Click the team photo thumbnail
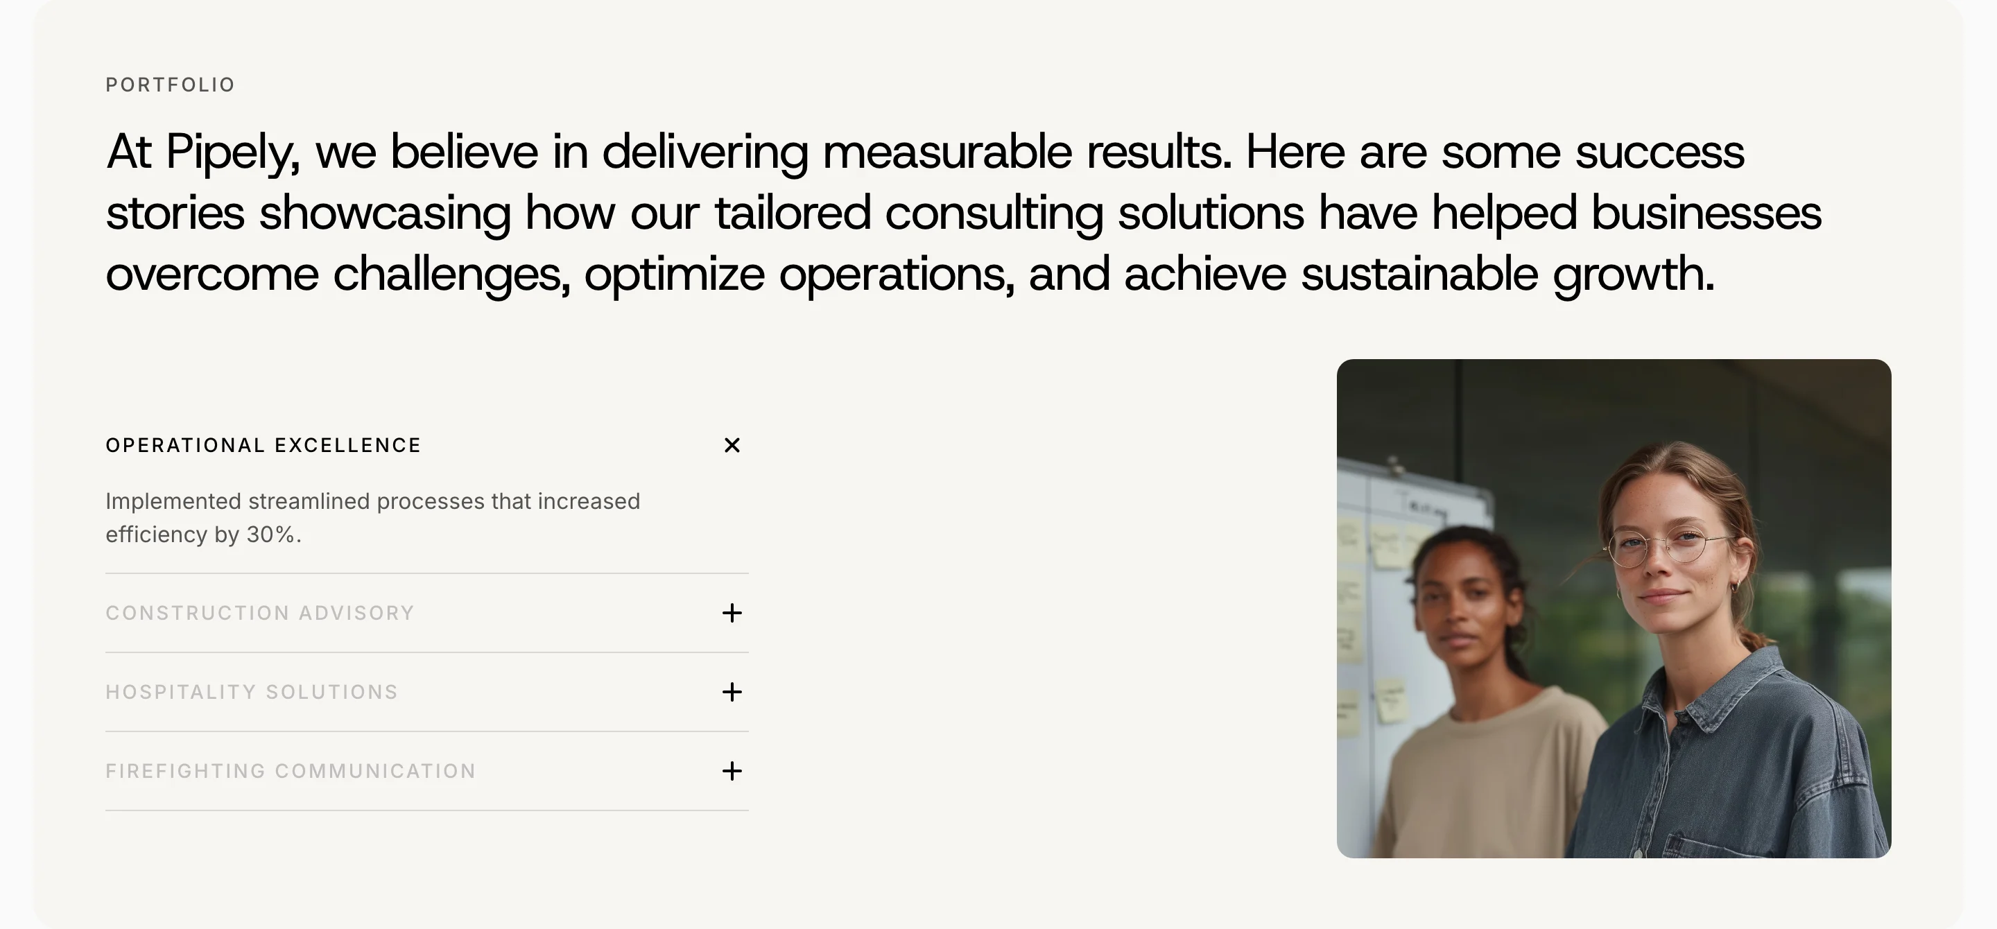The width and height of the screenshot is (1997, 929). (x=1614, y=608)
